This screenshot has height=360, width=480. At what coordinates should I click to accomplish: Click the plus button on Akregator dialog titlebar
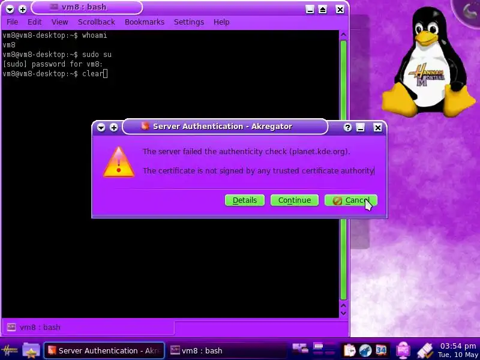point(114,127)
